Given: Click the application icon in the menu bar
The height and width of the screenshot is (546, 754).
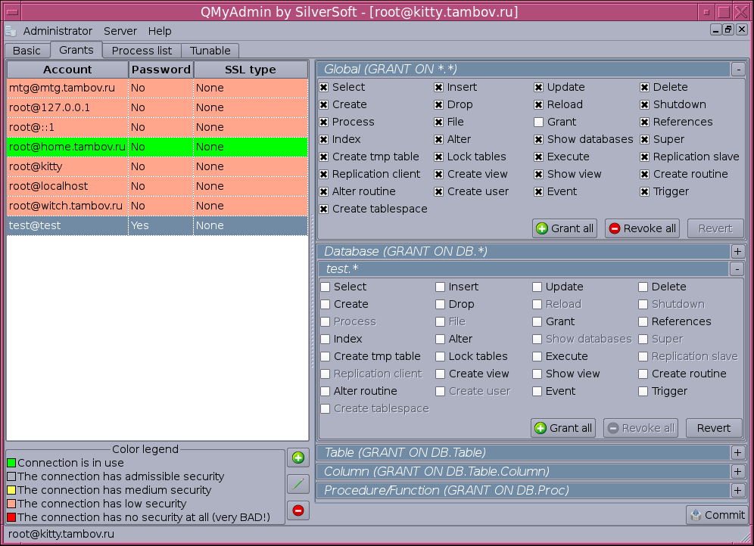Looking at the screenshot, I should [x=11, y=31].
